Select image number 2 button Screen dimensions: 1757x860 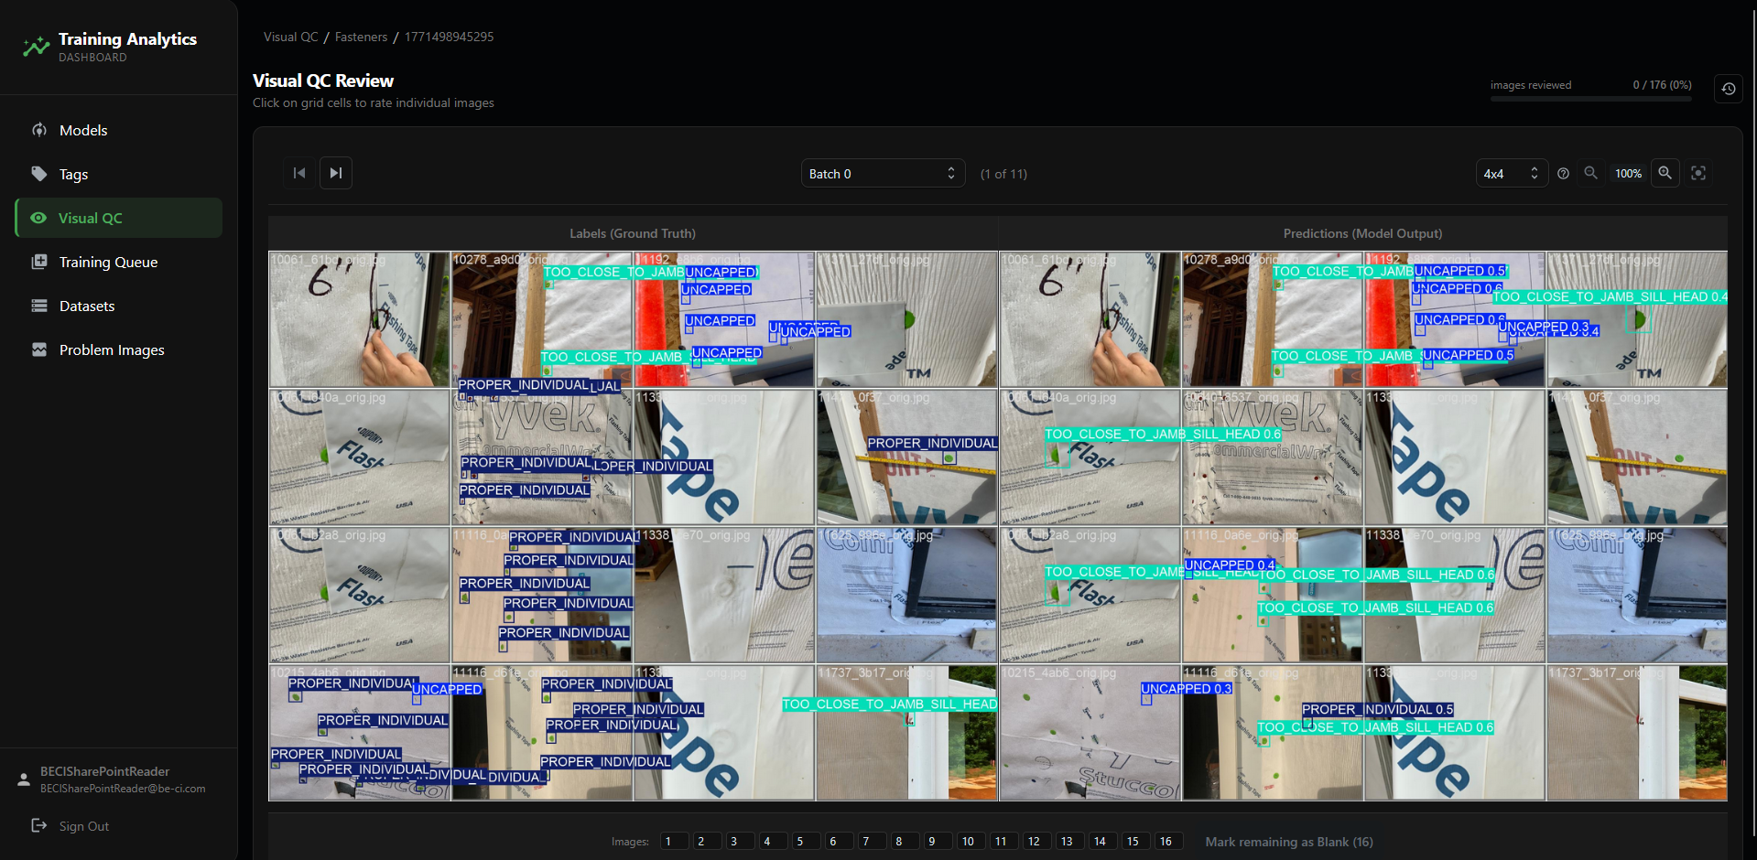tap(707, 842)
